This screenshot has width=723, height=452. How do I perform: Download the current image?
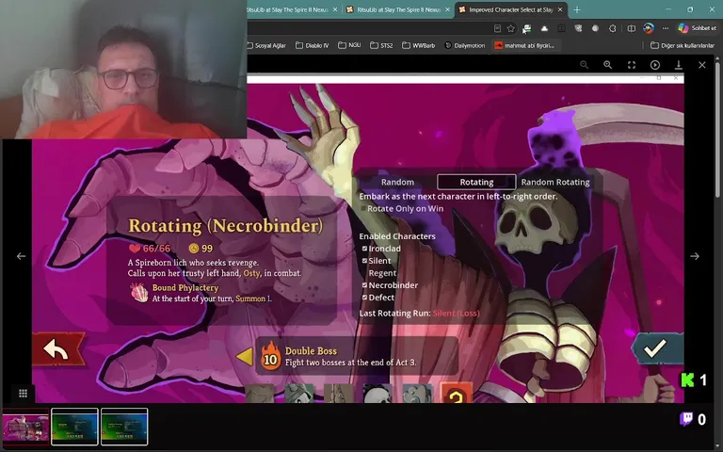coord(678,65)
